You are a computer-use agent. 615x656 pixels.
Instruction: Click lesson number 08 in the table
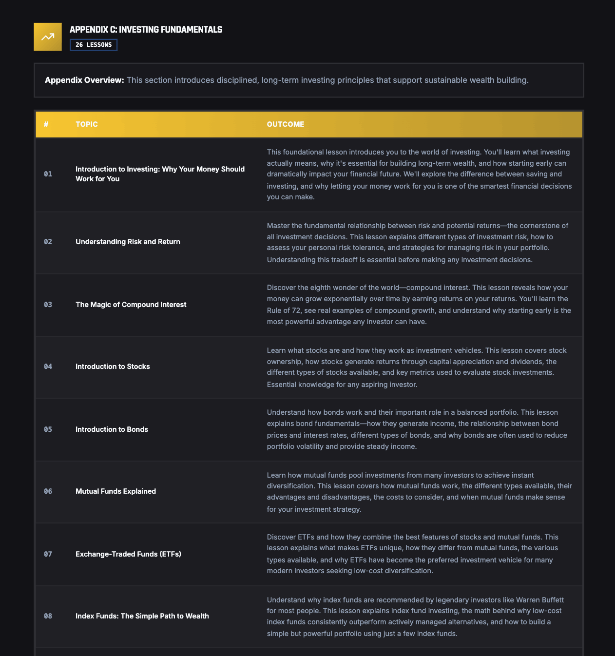point(48,616)
